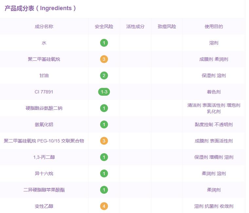
Task: Click the purpose text 溶剂 抗菌剂 收敛剂
Action: click(214, 206)
